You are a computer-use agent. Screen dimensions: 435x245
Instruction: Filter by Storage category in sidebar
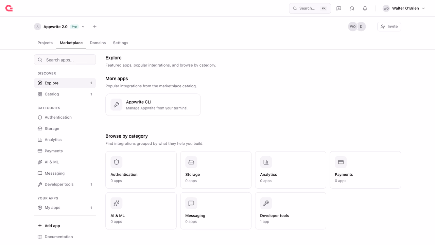(x=65, y=128)
